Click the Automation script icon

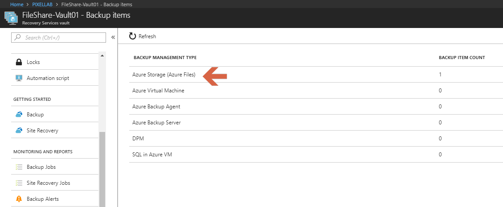click(x=19, y=78)
